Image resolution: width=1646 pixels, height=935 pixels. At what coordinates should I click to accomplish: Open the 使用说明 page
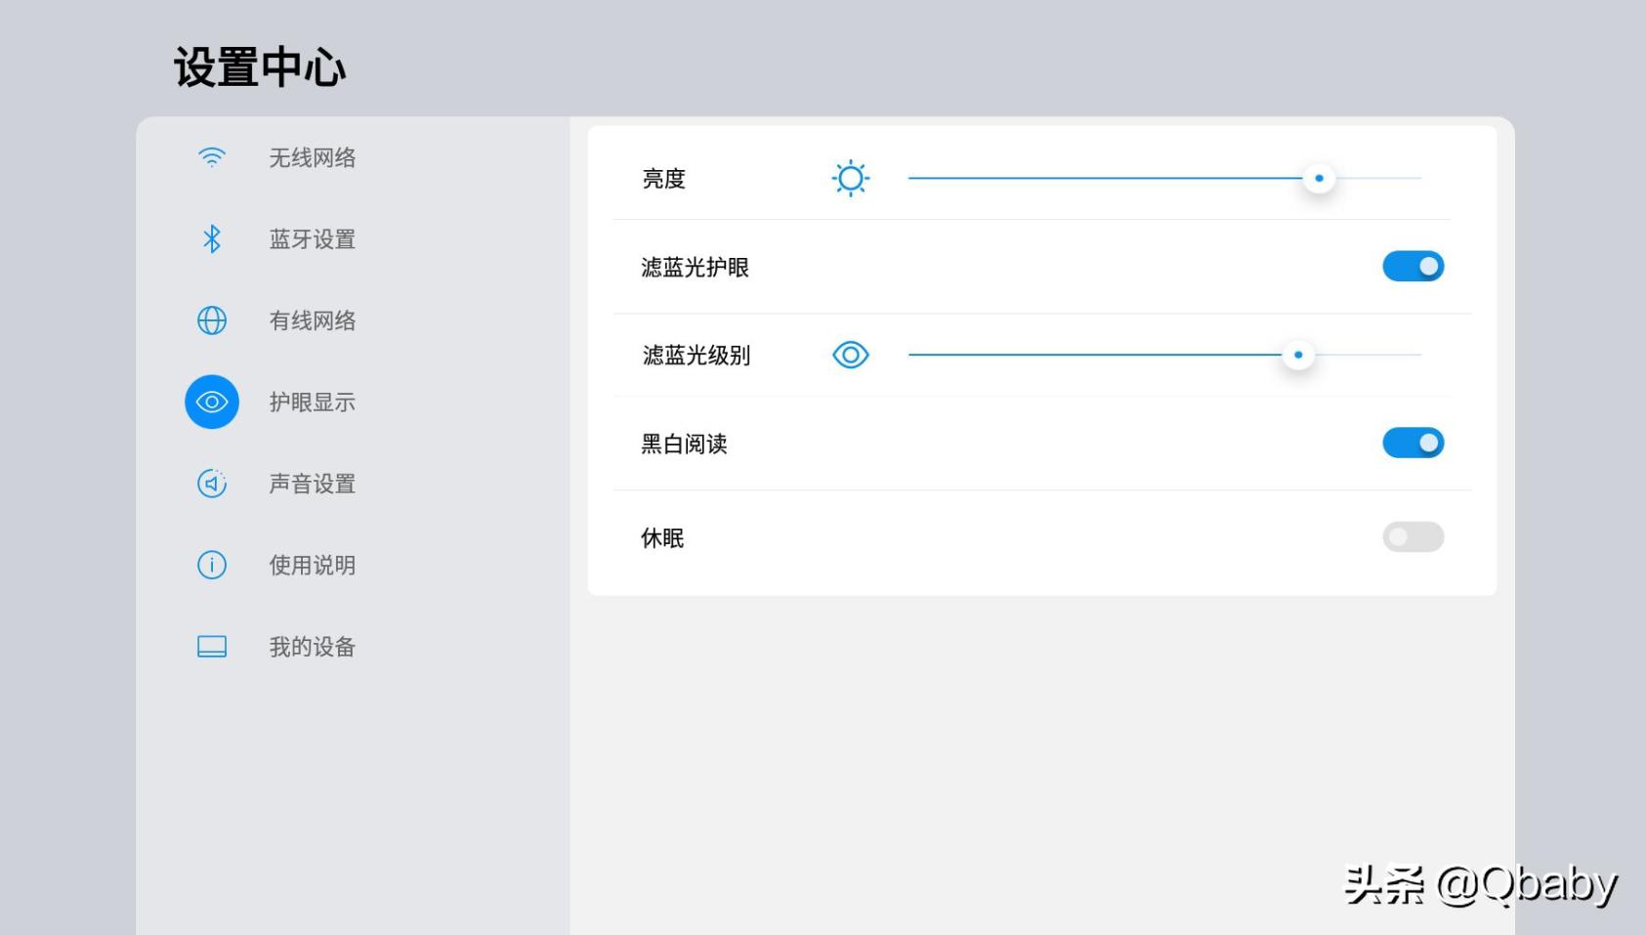[312, 565]
